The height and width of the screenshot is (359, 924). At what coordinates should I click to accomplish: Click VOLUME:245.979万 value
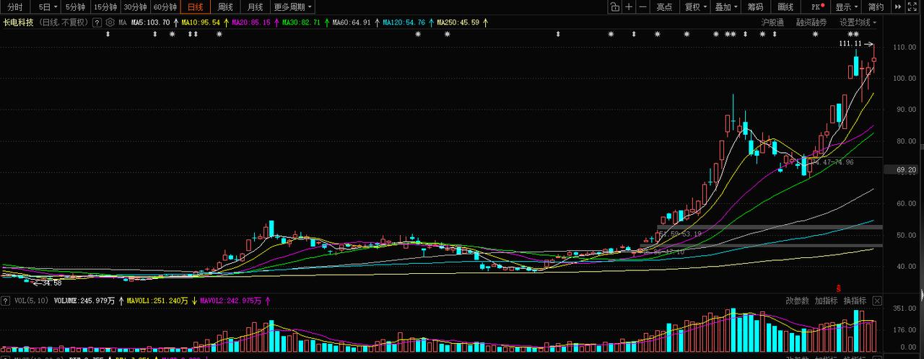(x=84, y=301)
